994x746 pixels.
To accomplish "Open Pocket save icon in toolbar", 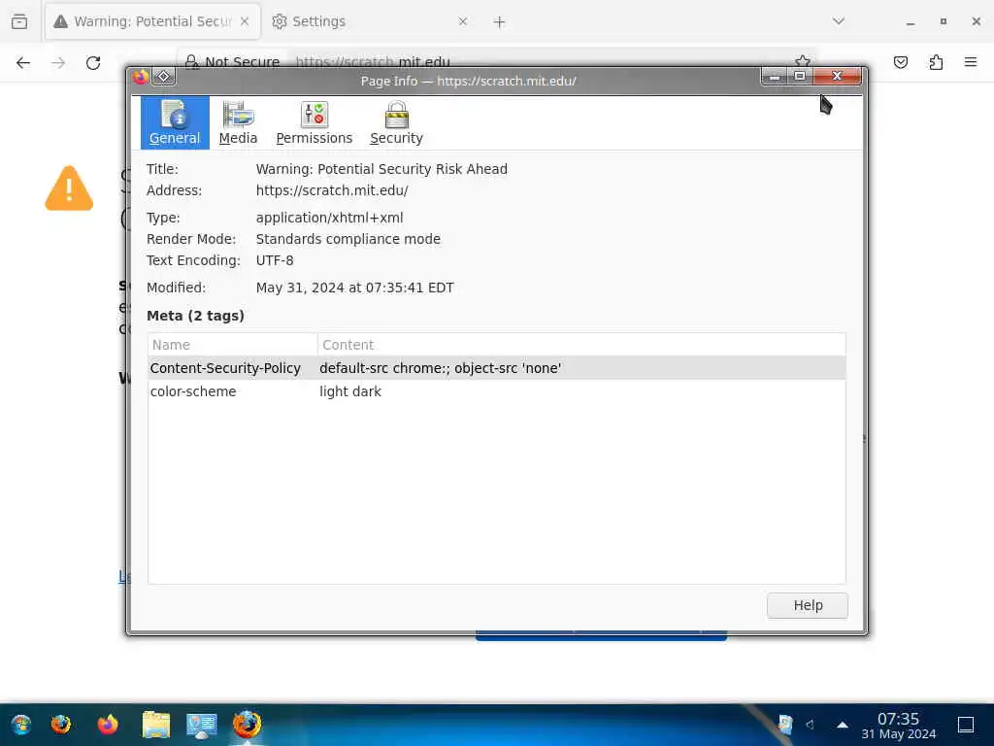I will tap(900, 62).
